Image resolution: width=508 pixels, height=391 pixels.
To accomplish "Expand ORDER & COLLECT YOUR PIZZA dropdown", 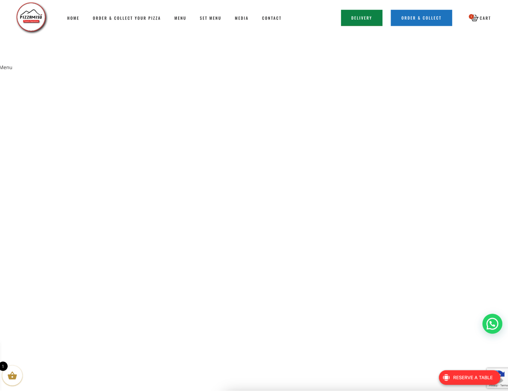I will click(127, 18).
